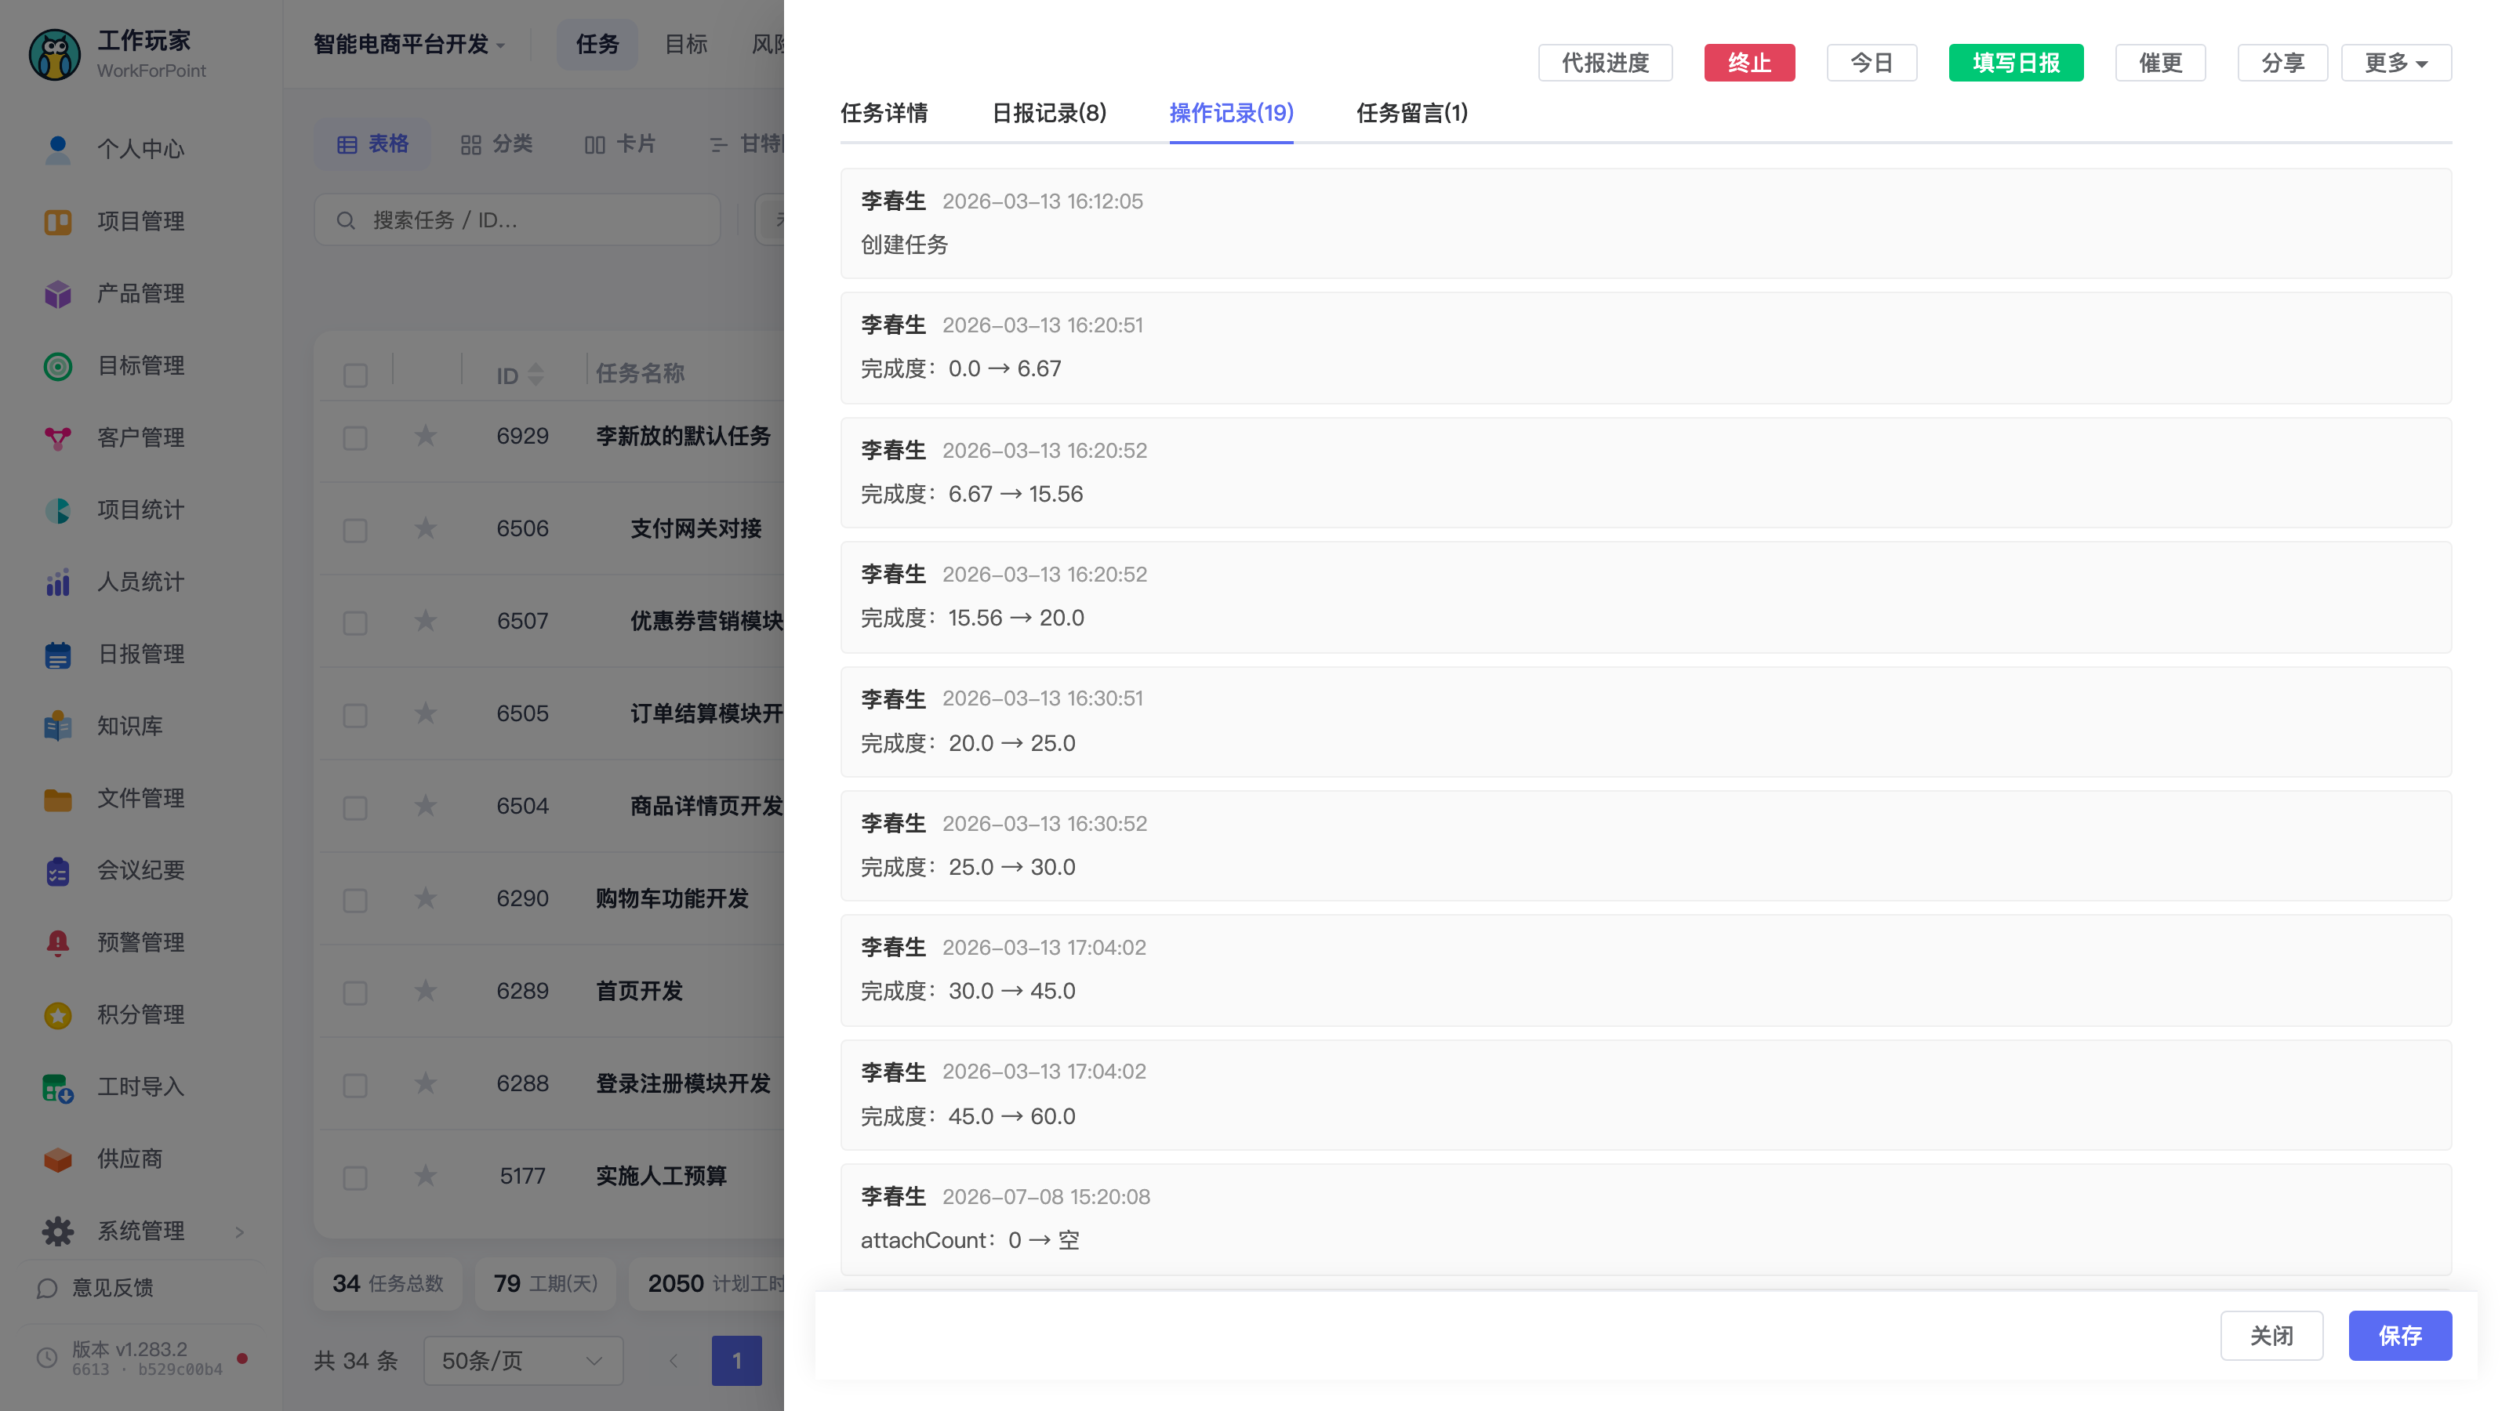Open the 50条/页 page size dropdown
Viewport: 2509px width, 1411px height.
pos(523,1360)
